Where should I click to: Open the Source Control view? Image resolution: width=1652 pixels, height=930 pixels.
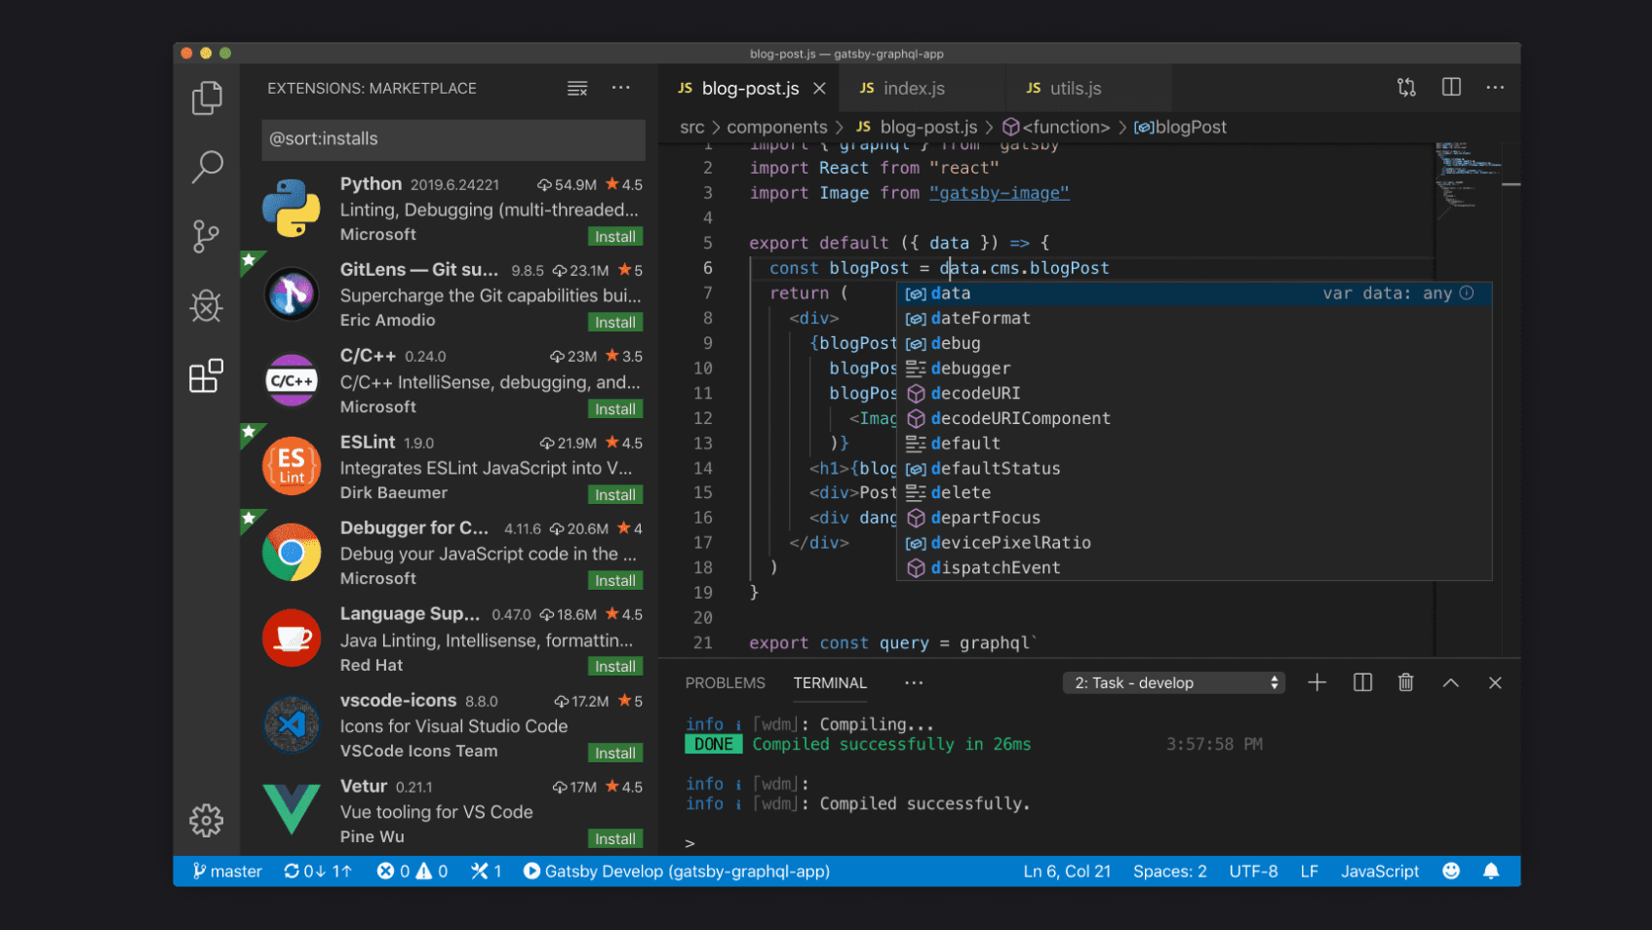click(206, 236)
